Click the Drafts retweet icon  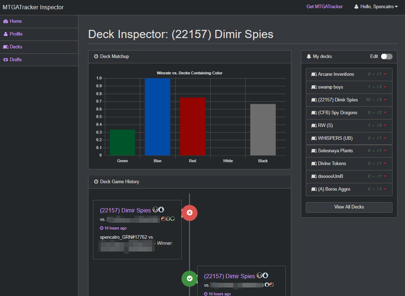click(x=6, y=59)
